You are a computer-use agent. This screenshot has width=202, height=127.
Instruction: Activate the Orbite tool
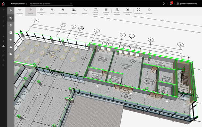(31, 11)
